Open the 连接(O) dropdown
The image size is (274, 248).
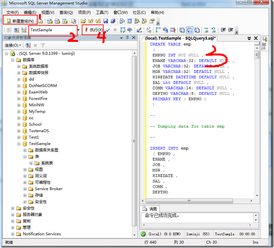pyautogui.click(x=13, y=45)
